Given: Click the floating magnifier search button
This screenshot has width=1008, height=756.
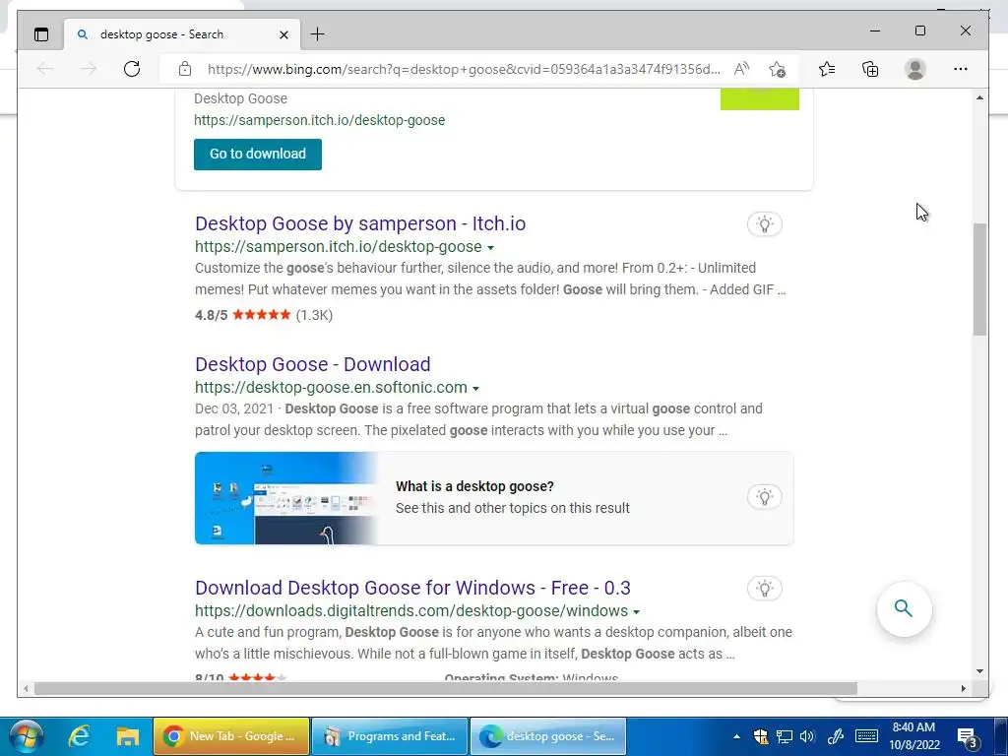Looking at the screenshot, I should (x=904, y=608).
